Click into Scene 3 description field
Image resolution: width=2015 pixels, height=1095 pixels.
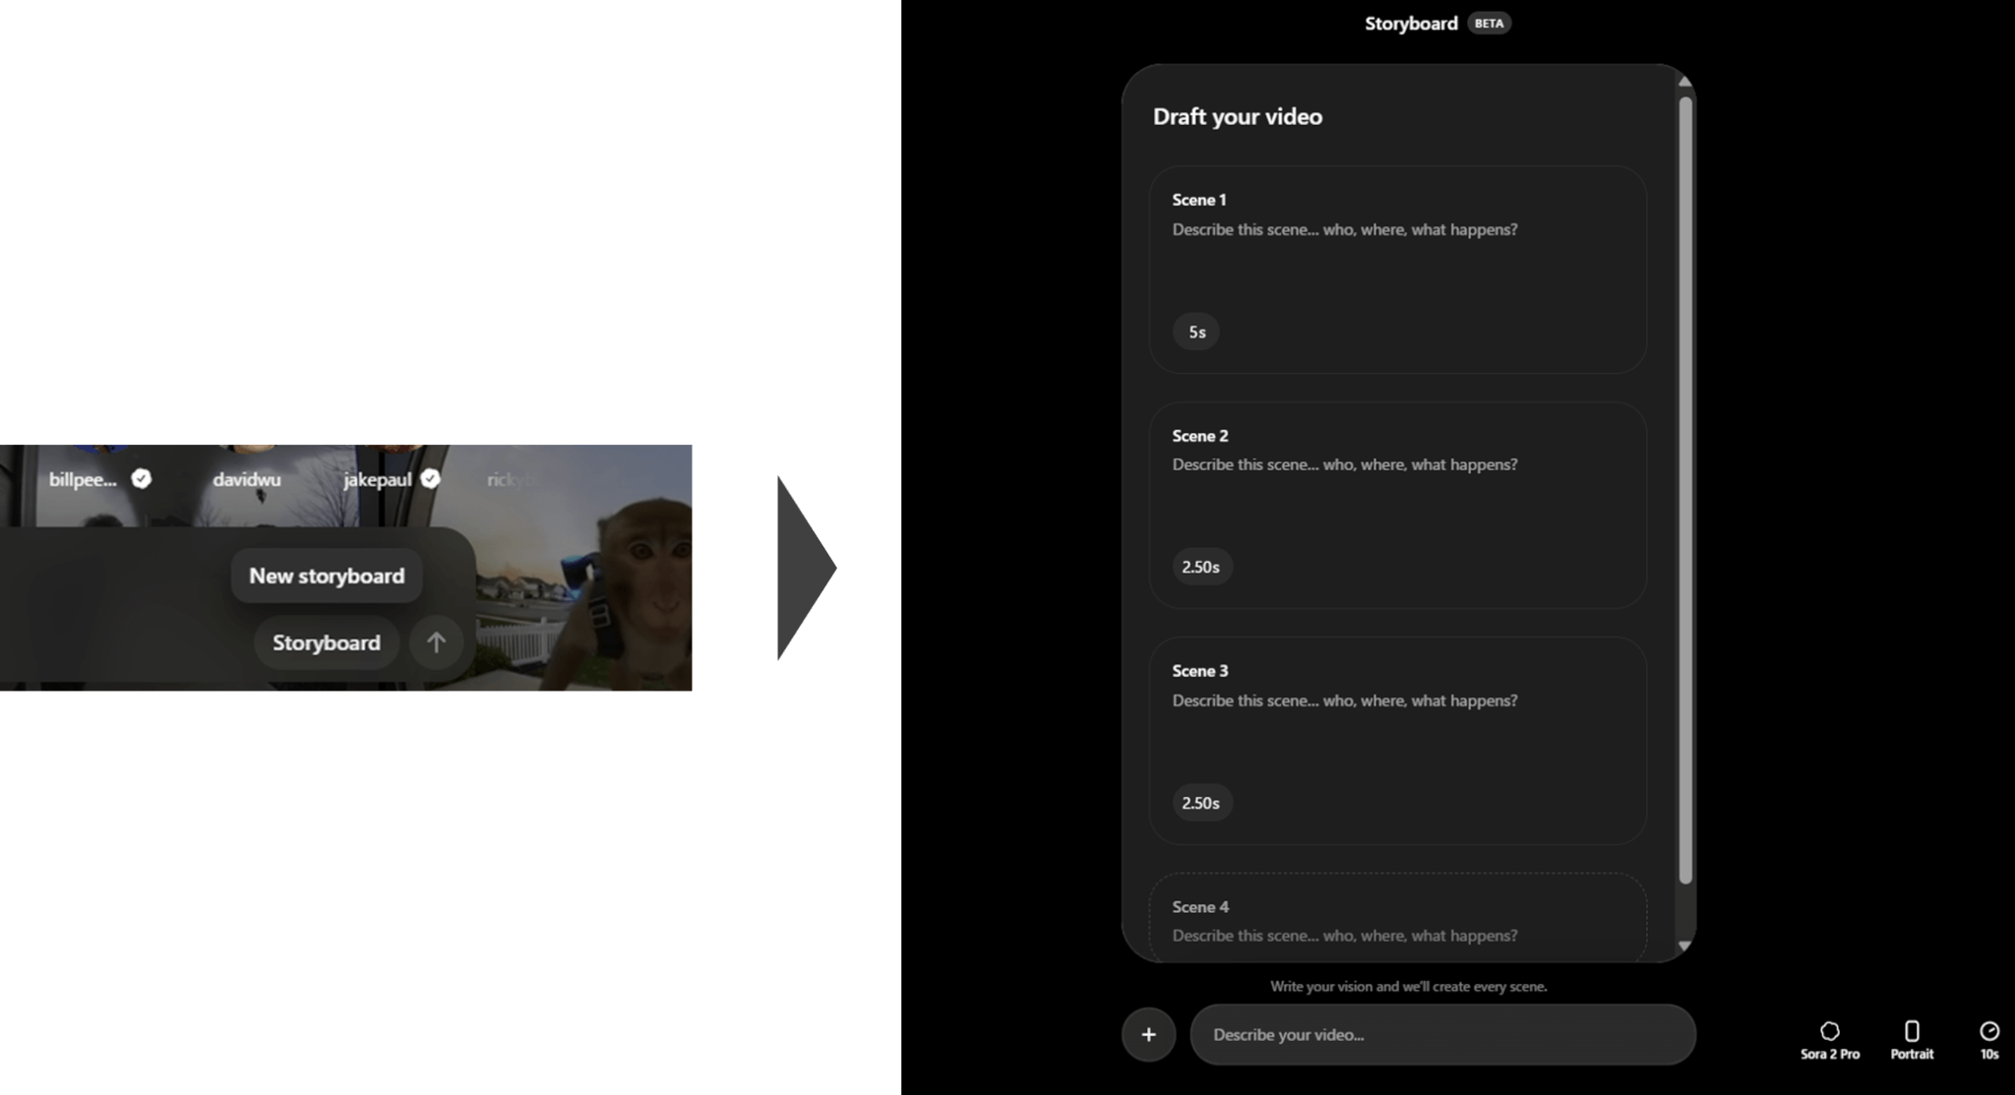1344,700
